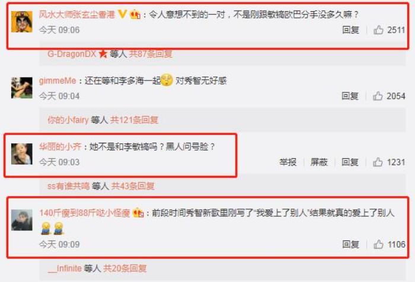Viewport: 415px width, 282px height.
Task: Expand the 共43条回复 replies
Action: 133,186
